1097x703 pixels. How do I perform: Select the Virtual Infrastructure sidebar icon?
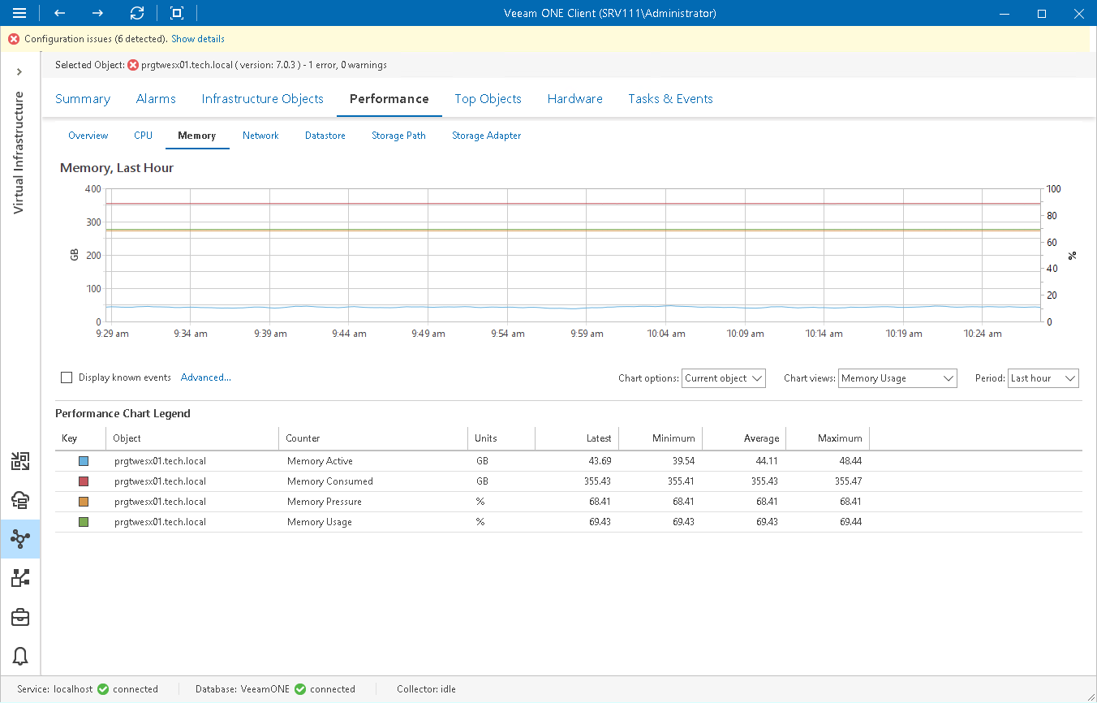coord(20,539)
